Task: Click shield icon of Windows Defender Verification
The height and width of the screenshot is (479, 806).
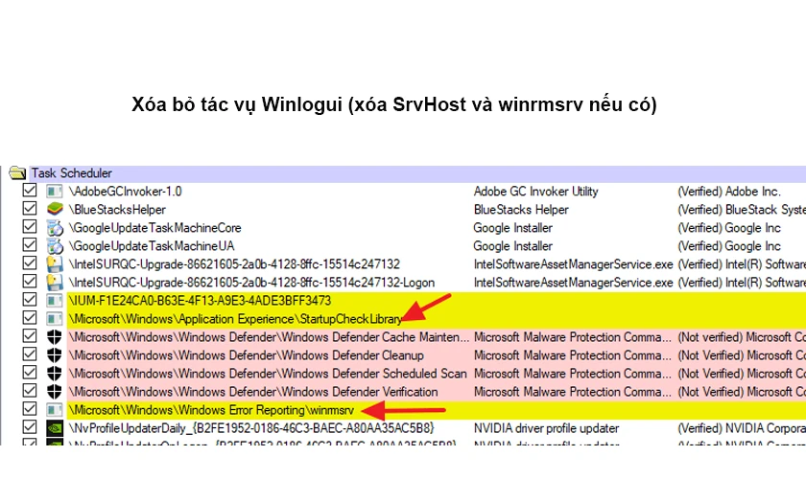Action: tap(54, 392)
